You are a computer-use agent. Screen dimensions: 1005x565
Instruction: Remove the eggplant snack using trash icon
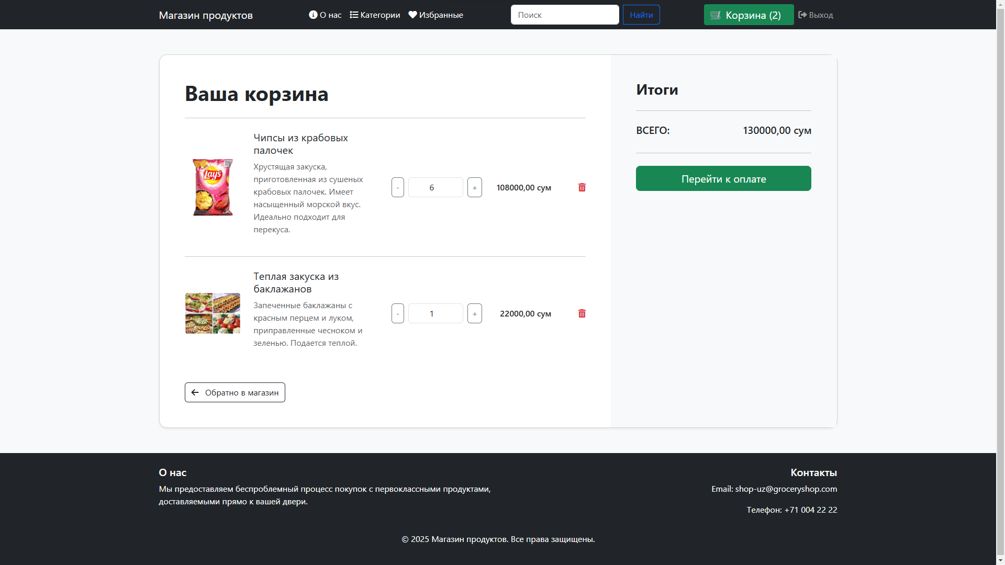point(582,313)
